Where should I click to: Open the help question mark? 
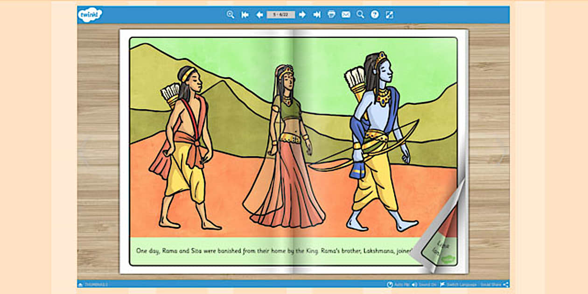pos(375,14)
